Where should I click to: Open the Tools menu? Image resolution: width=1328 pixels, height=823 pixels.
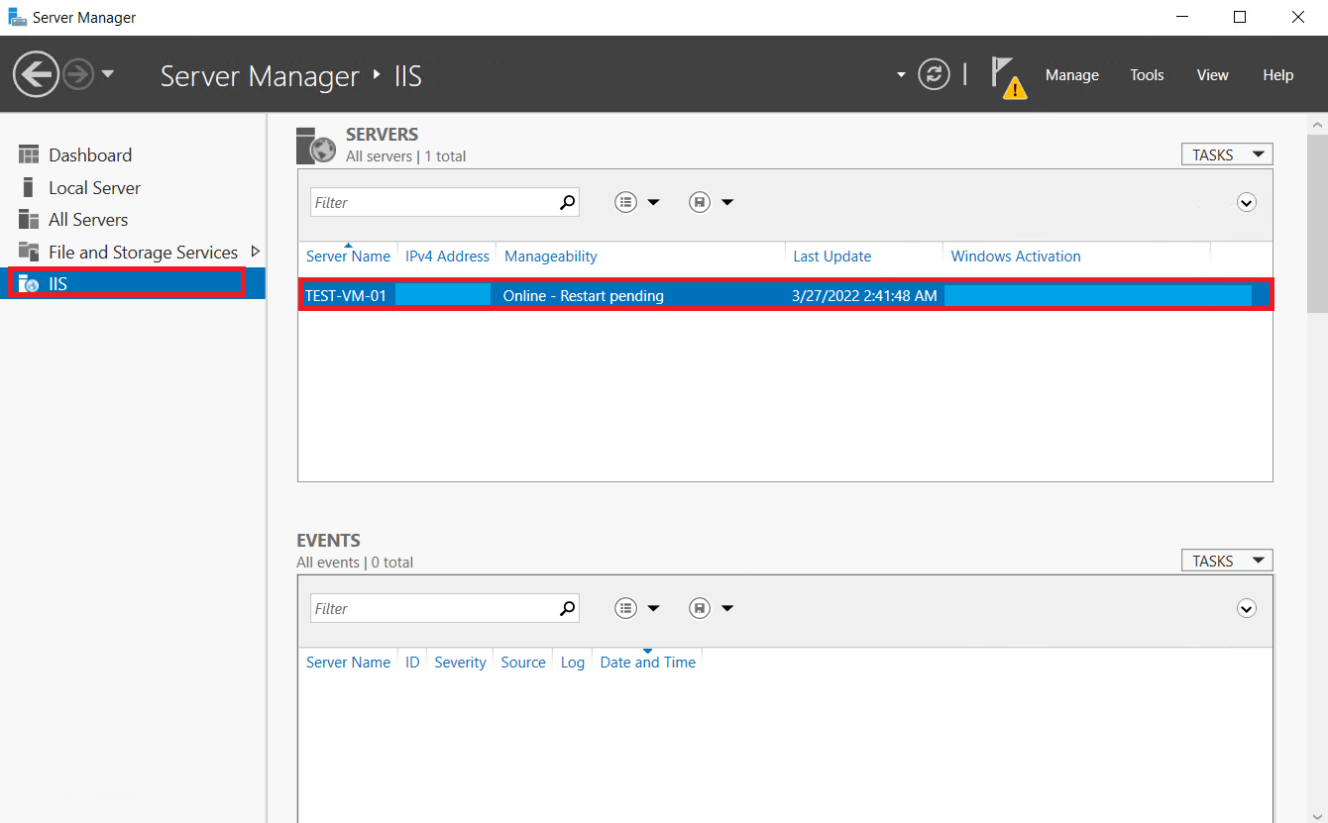click(1147, 75)
